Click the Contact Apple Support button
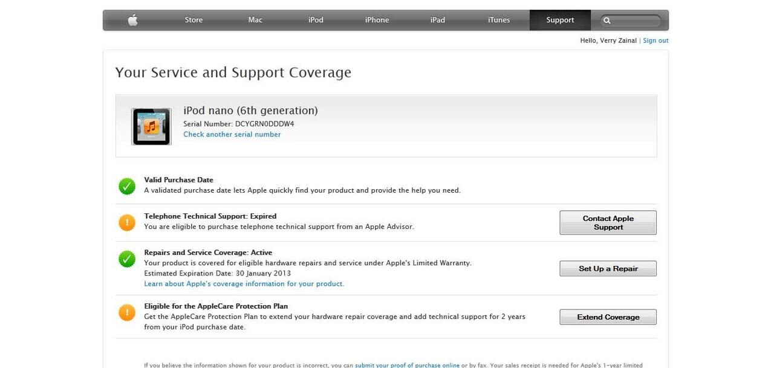The image size is (774, 368). click(x=608, y=222)
